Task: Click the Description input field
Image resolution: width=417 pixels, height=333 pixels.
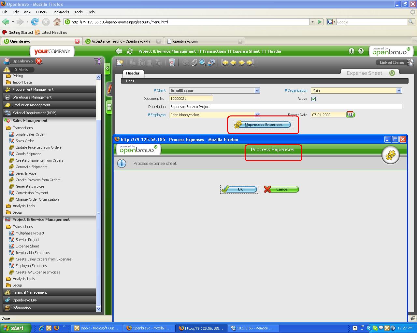Action: point(285,107)
